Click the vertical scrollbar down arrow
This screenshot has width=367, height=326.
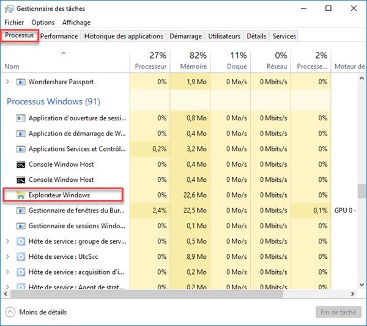tap(361, 284)
